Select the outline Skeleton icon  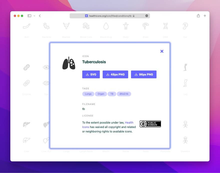185,140
